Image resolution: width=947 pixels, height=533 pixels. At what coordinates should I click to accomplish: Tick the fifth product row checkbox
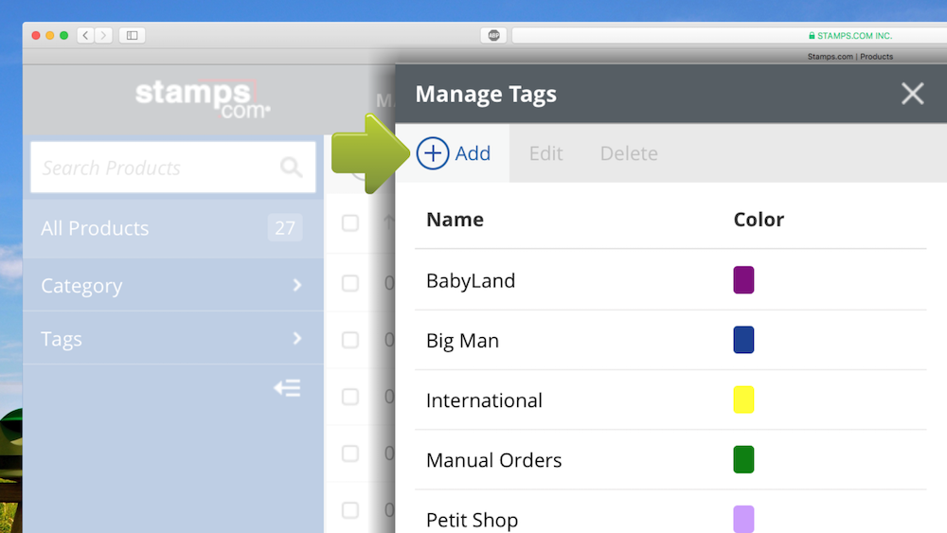coord(350,453)
